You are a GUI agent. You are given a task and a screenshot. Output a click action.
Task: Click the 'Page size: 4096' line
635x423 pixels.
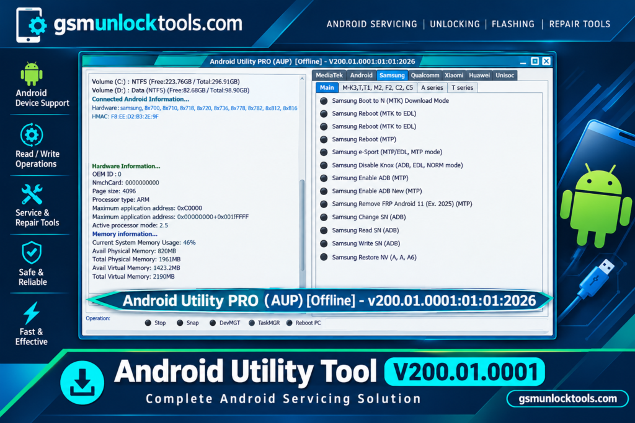(114, 191)
